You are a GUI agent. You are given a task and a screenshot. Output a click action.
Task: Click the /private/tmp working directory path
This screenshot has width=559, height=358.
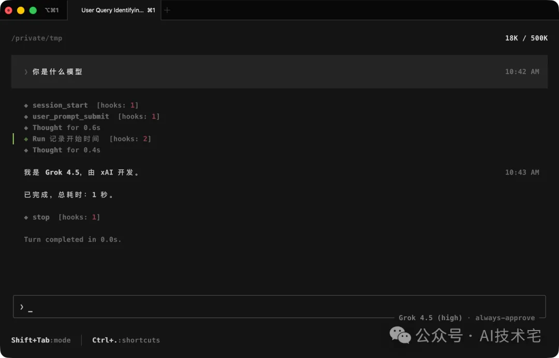[x=37, y=38]
